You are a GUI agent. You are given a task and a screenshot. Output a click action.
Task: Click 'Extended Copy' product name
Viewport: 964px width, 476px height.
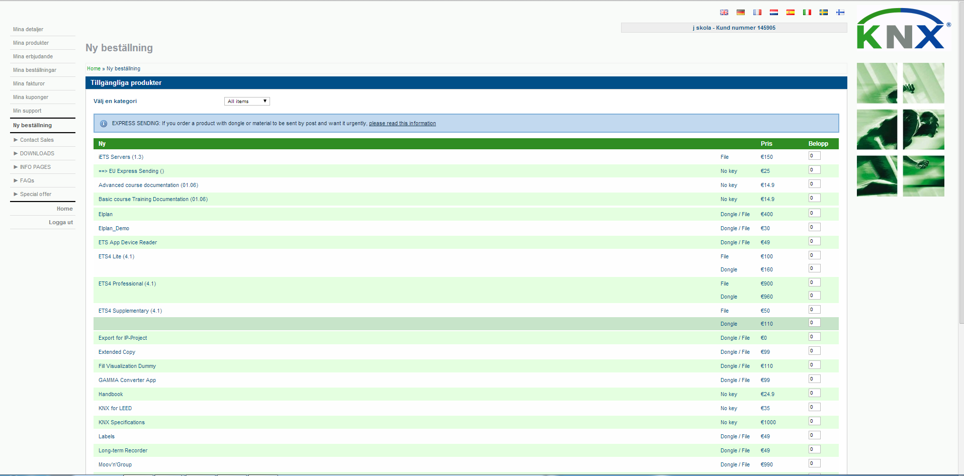point(117,352)
